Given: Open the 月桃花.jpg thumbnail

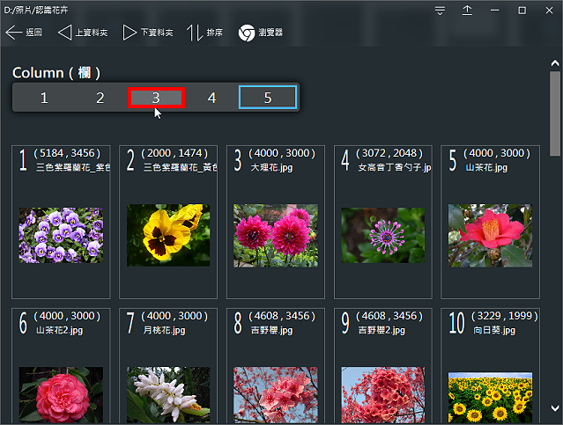Looking at the screenshot, I should pos(168,395).
